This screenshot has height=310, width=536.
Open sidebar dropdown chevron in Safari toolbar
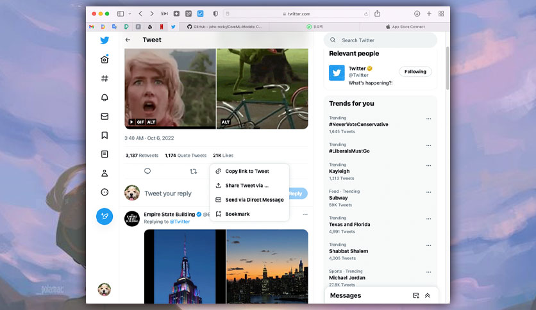coord(130,13)
